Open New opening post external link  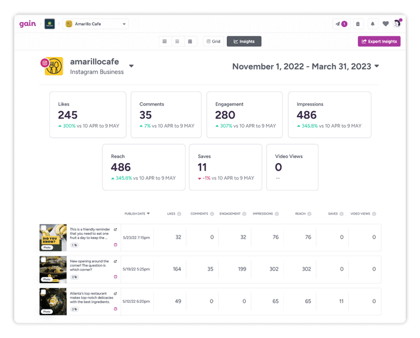click(115, 261)
